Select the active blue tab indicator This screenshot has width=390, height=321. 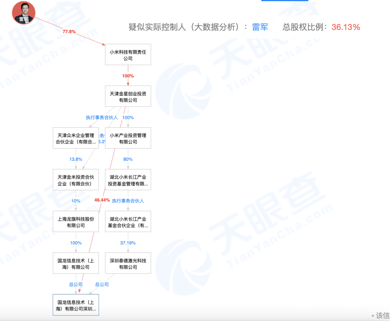point(285,0)
